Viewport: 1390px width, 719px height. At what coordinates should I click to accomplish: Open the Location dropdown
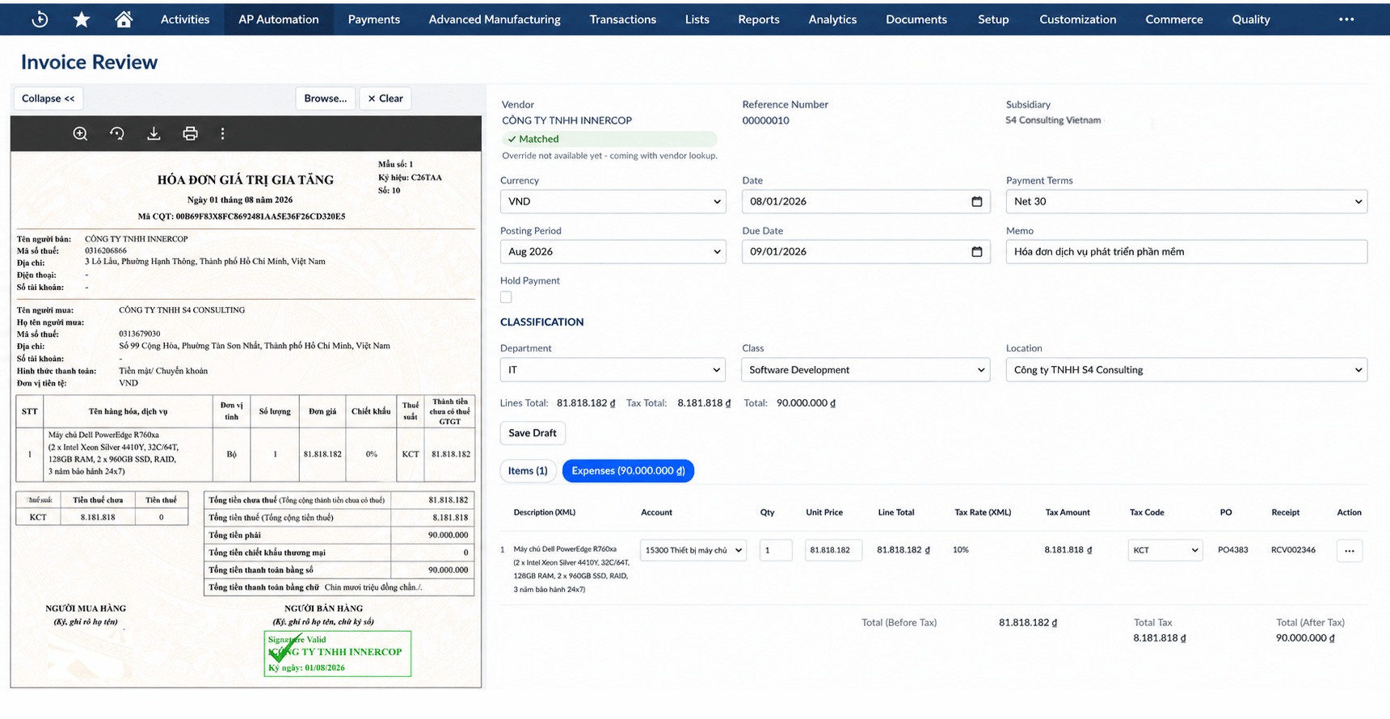pyautogui.click(x=1186, y=370)
